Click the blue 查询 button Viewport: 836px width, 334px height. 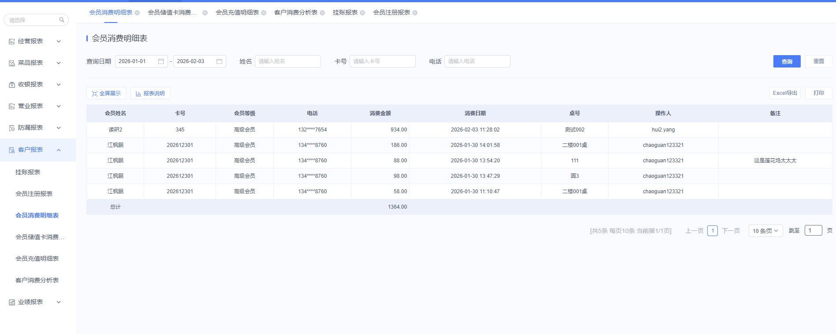[x=787, y=61]
